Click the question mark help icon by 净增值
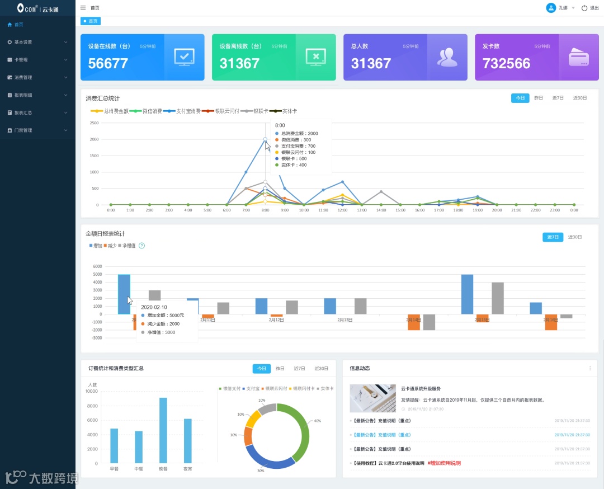The height and width of the screenshot is (489, 604). pos(141,246)
